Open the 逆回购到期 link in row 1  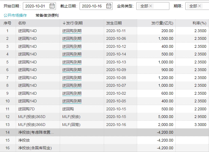(x=72, y=31)
